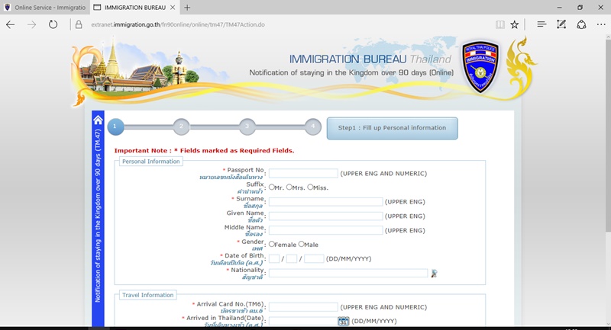611x330 pixels.
Task: Click the page vertical scrollbar thumb
Action: click(608, 136)
